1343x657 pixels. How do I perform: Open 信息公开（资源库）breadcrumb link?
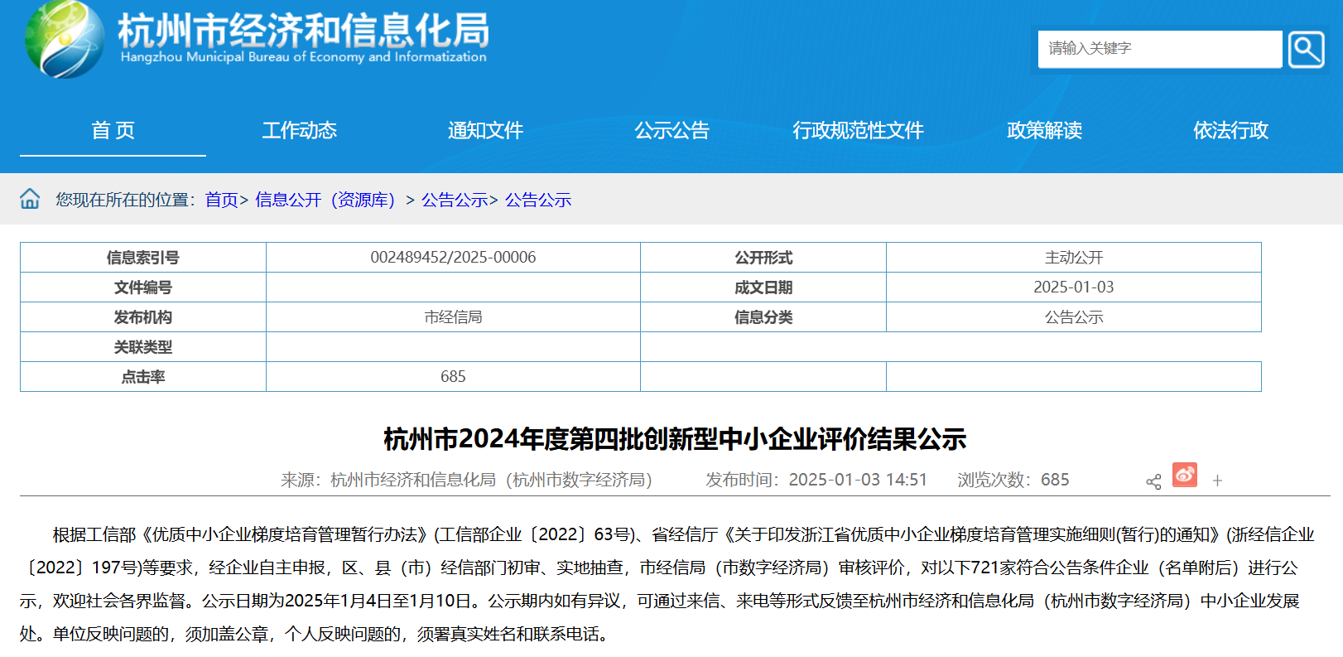[325, 200]
